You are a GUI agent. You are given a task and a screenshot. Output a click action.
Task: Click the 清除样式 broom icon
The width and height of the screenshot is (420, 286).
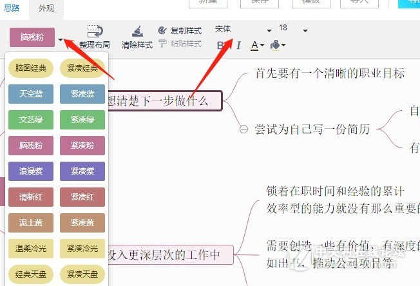[137, 32]
